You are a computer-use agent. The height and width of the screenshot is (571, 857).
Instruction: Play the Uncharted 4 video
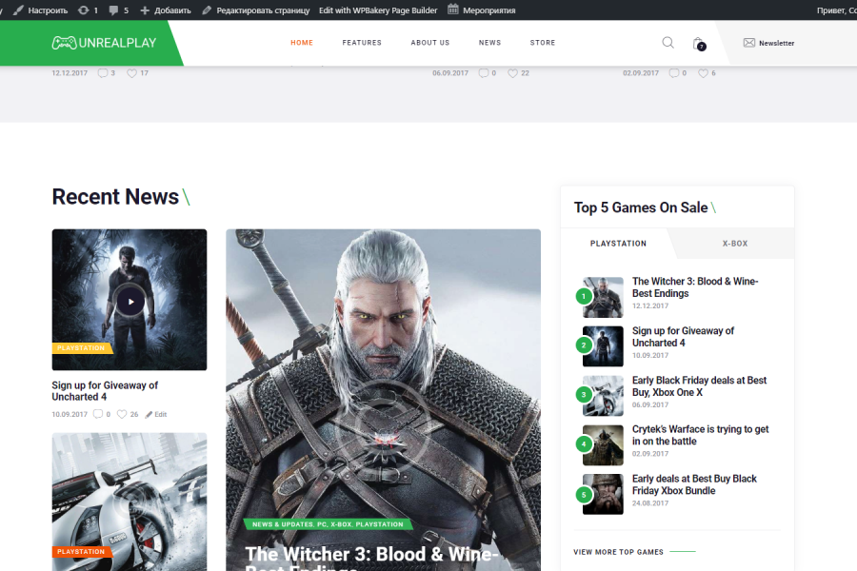[130, 301]
